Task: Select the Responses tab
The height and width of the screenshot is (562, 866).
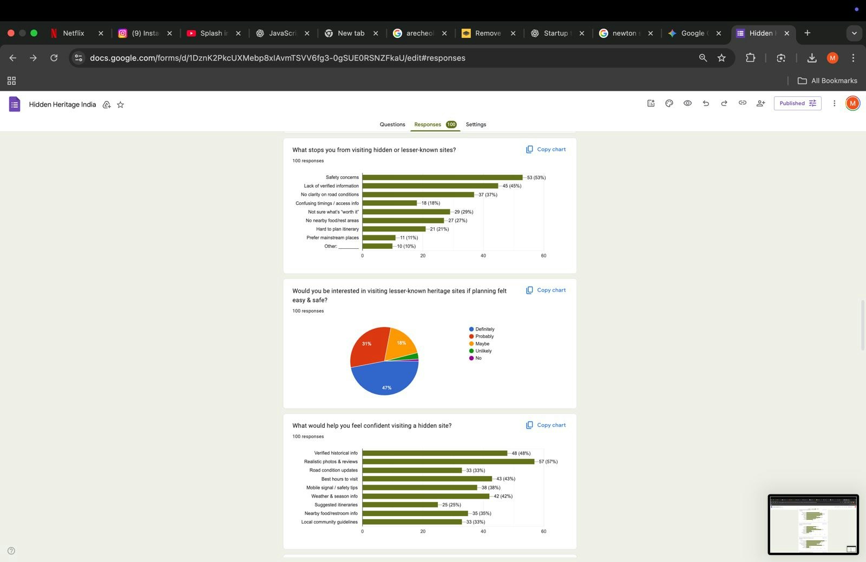Action: [x=435, y=124]
